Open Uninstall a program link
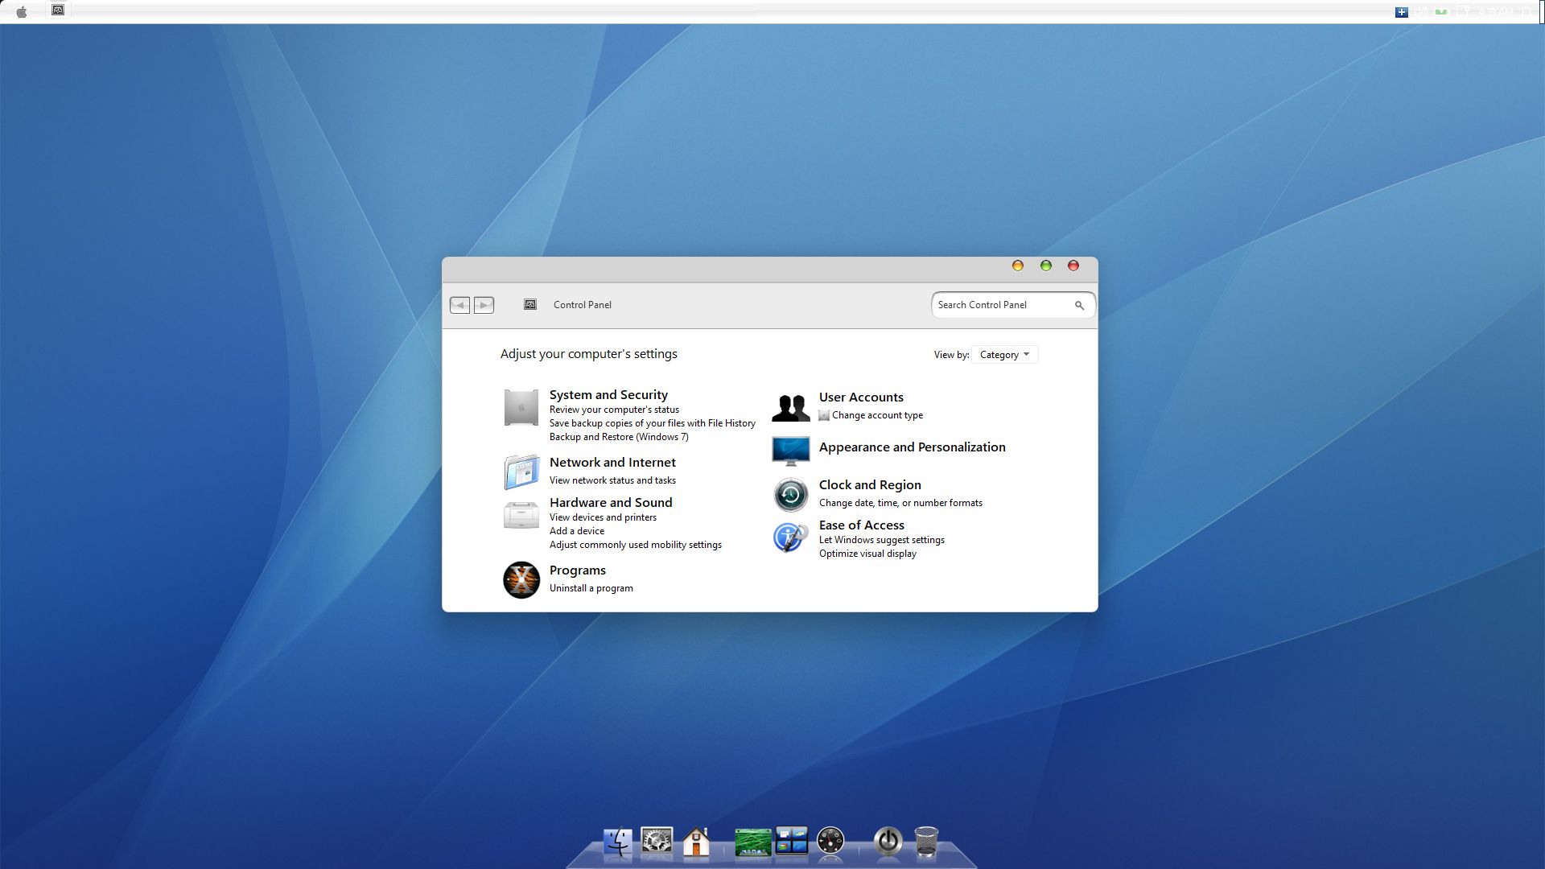Viewport: 1545px width, 869px height. pos(591,588)
